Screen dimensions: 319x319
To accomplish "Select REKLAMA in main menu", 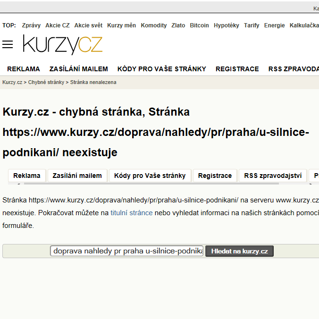I will 24,69.
